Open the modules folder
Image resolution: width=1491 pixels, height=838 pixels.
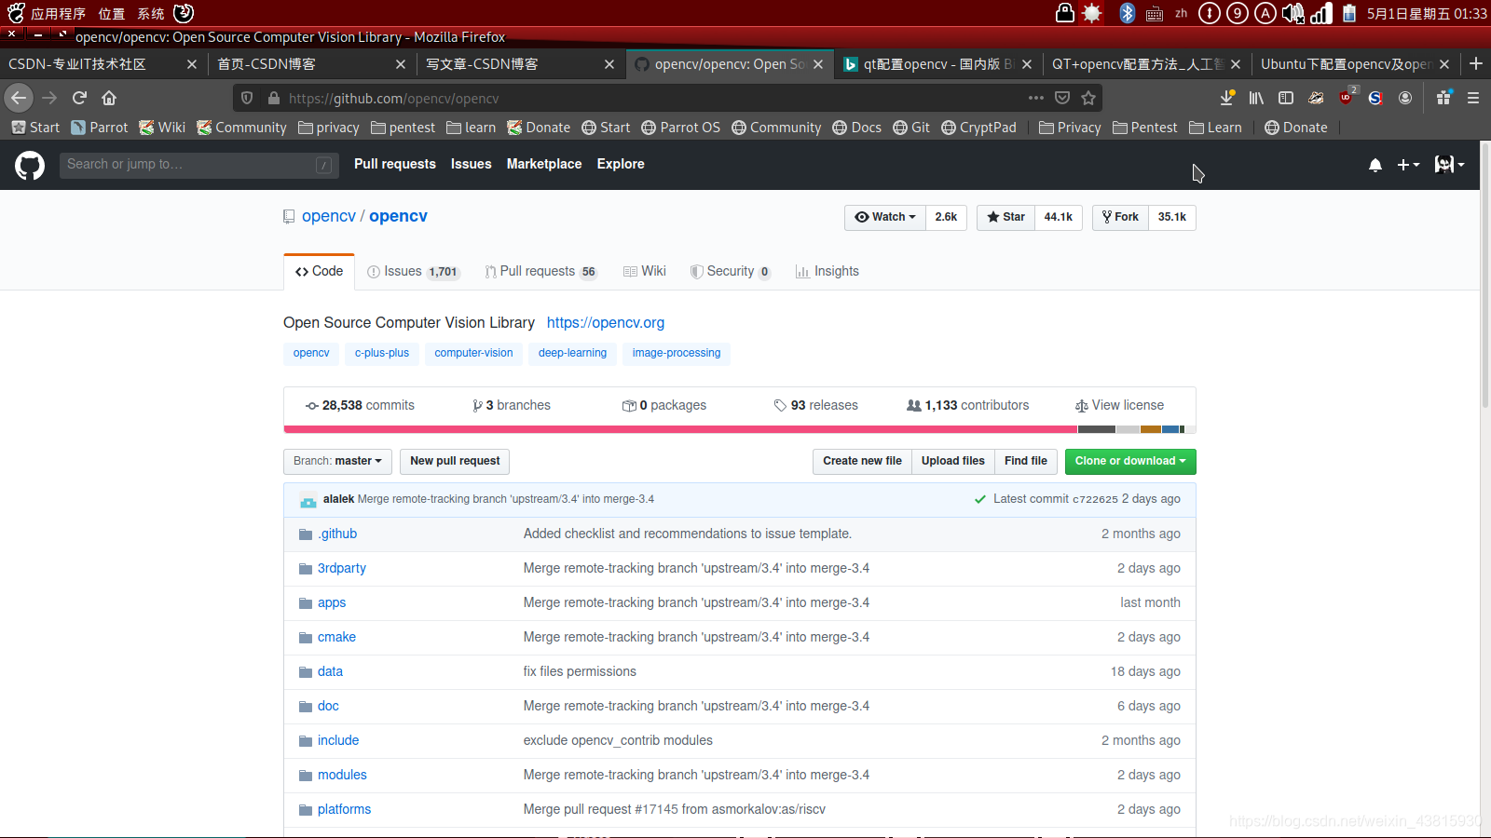point(342,775)
